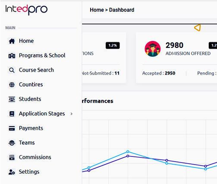Click the Students group icon

[12, 99]
